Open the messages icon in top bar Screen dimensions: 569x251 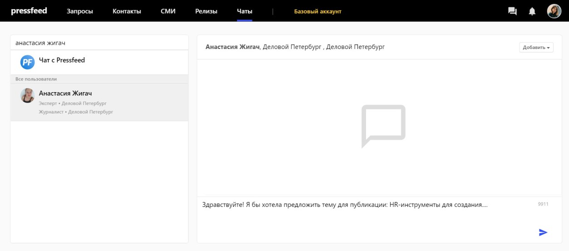512,11
